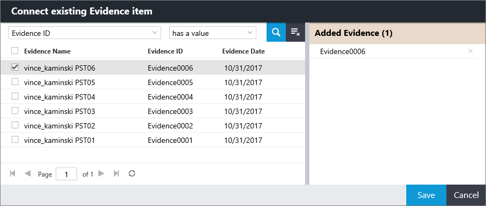This screenshot has height=206, width=486.
Task: Click the Added Evidence (1) header
Action: [x=354, y=33]
